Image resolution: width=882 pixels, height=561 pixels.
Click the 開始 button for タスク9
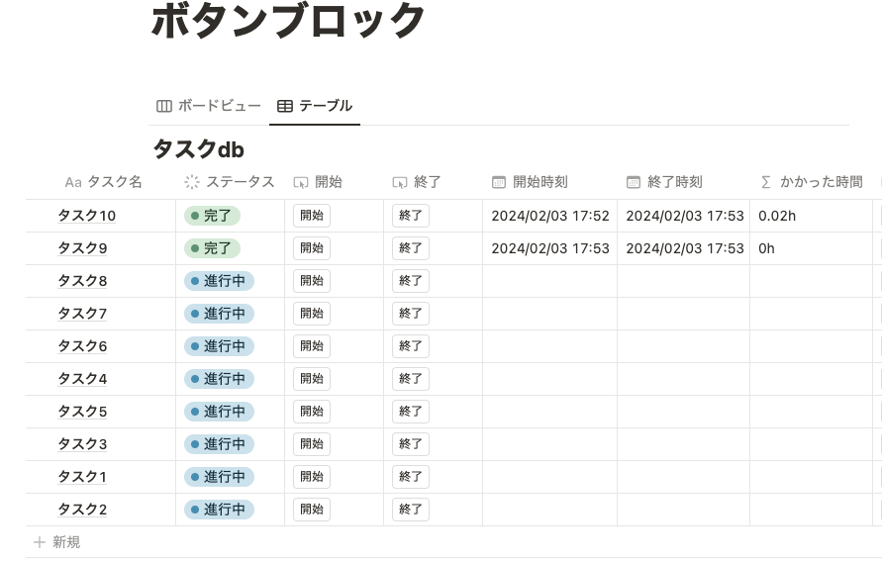pos(312,248)
